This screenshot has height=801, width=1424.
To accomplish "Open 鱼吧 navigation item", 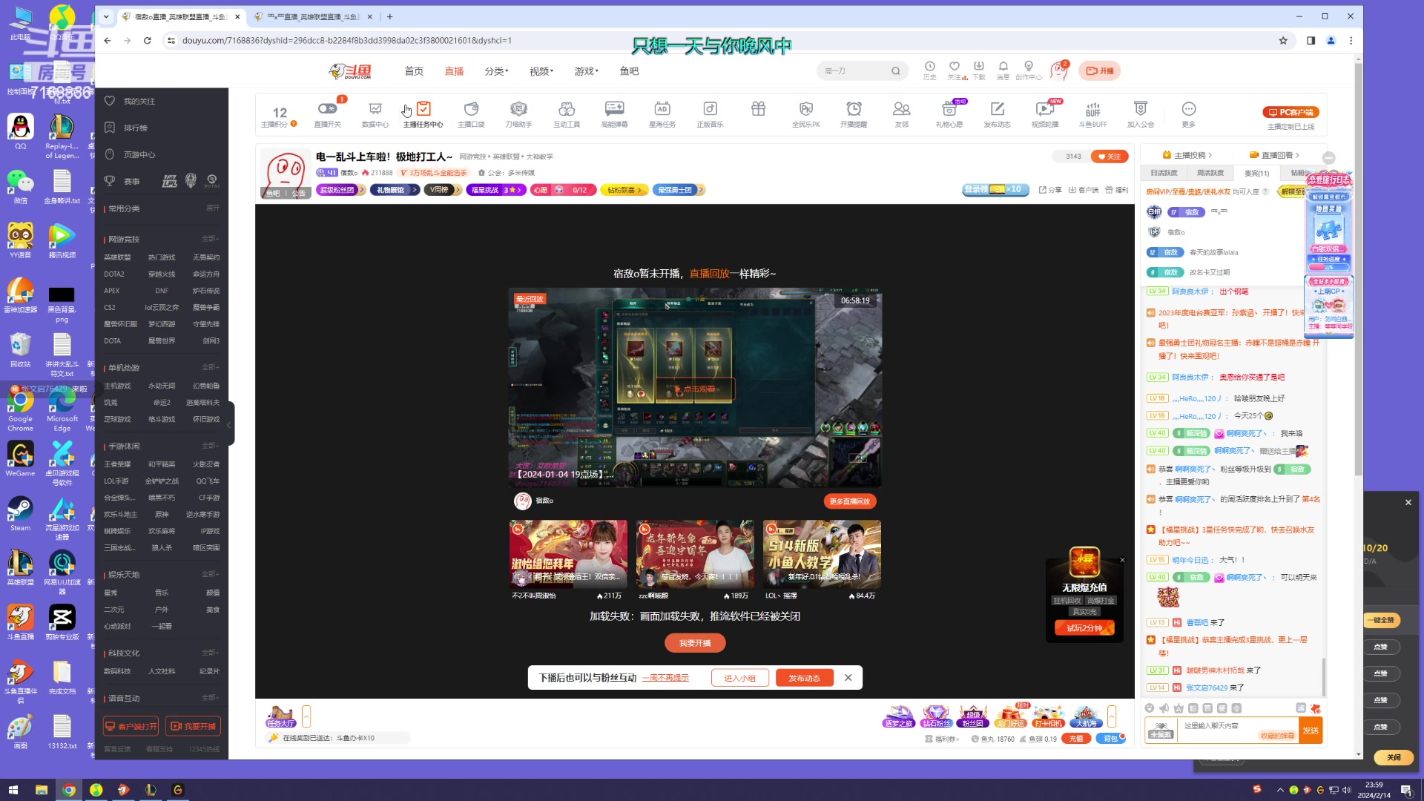I will click(629, 71).
